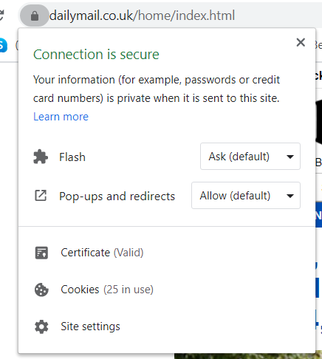Click the Site settings gear icon
322x359 pixels.
tap(41, 326)
